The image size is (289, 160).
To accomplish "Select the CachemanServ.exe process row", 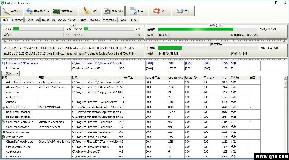I will point(131,127).
